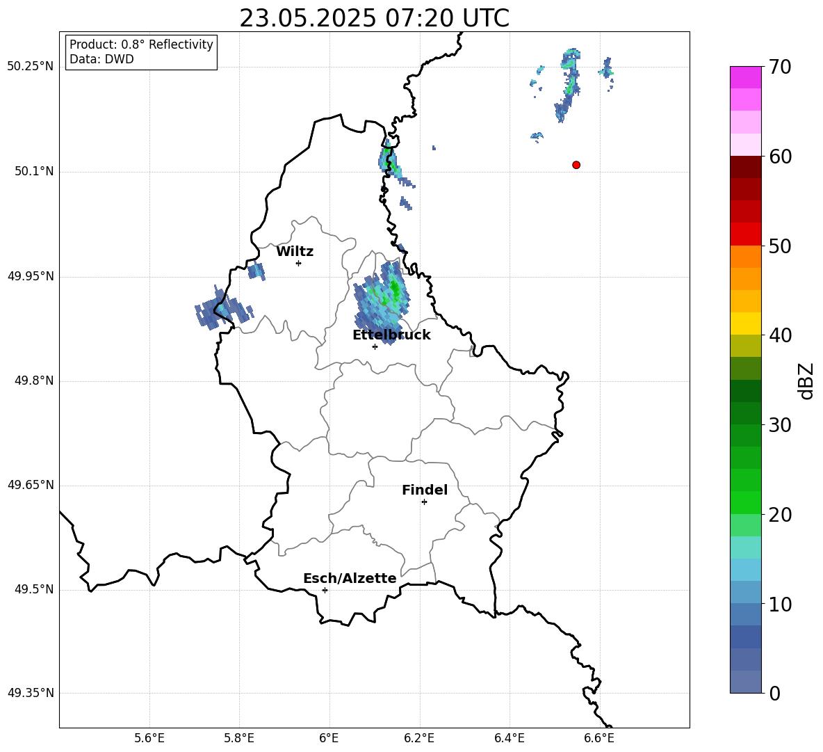Click the 49.35°N latitude label
The width and height of the screenshot is (823, 752).
(31, 693)
